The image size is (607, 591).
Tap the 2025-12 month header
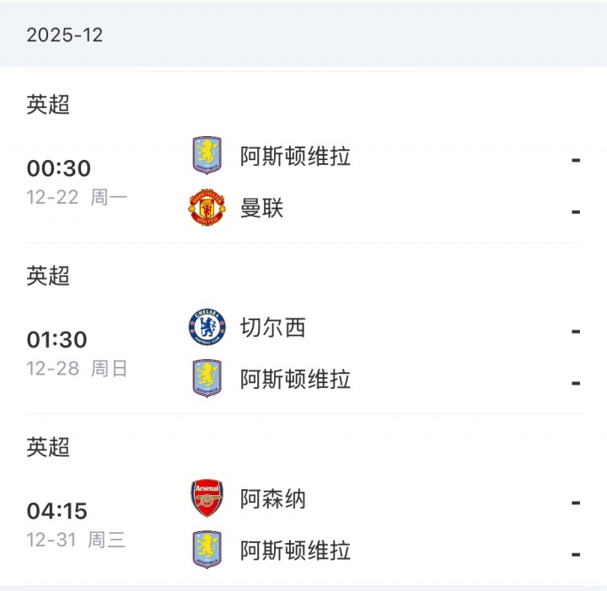coord(64,35)
